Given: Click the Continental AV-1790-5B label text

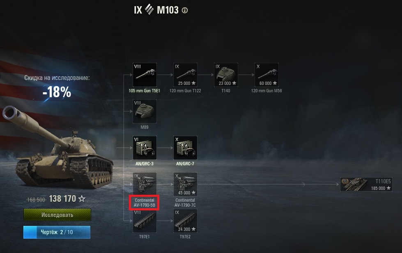Looking at the screenshot, I should click(x=145, y=203).
